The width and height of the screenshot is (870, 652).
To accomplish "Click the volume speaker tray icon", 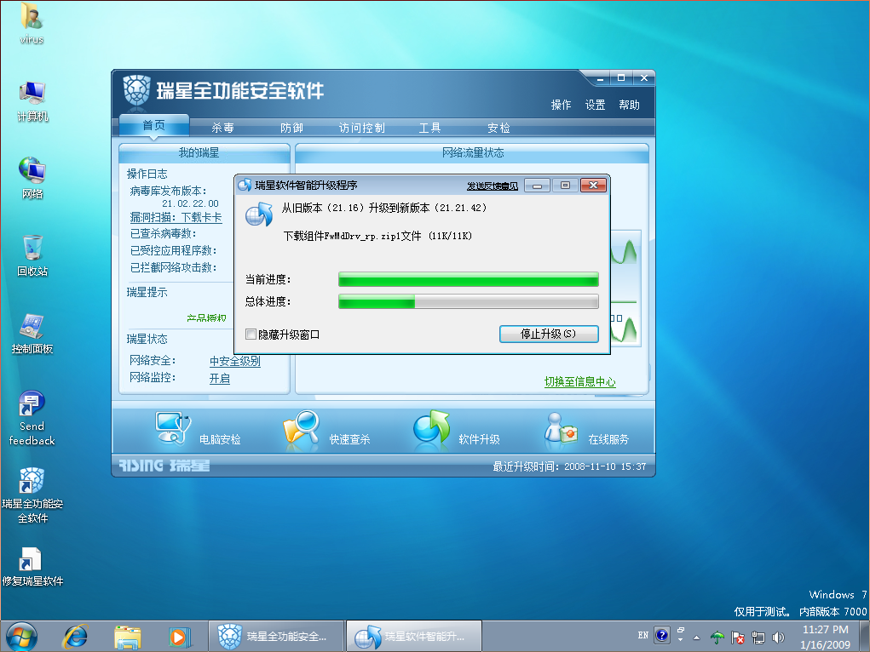I will pos(778,637).
